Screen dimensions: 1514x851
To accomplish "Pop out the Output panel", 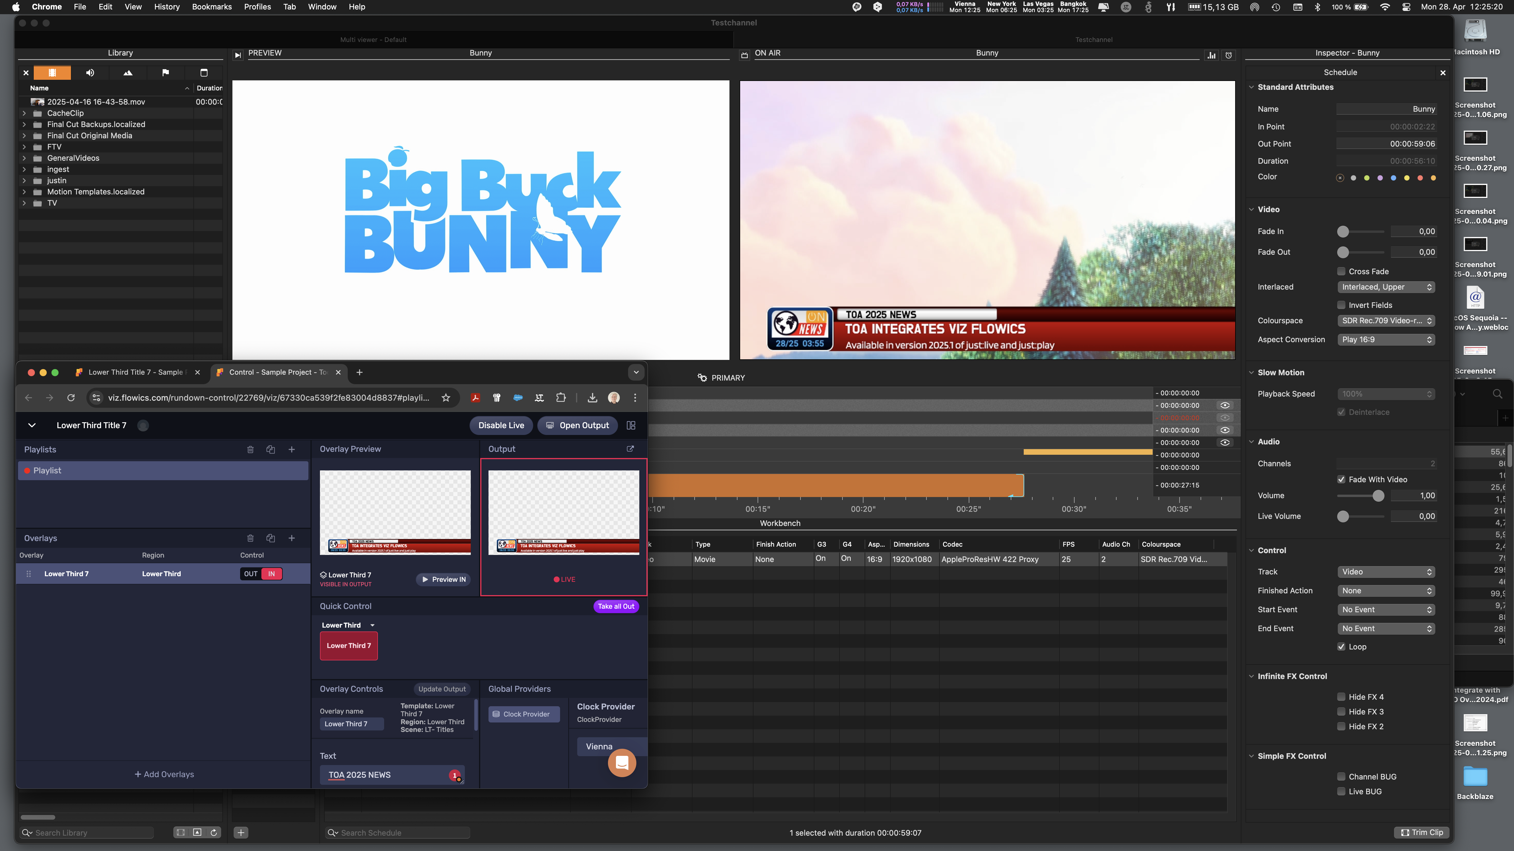I will (x=630, y=449).
